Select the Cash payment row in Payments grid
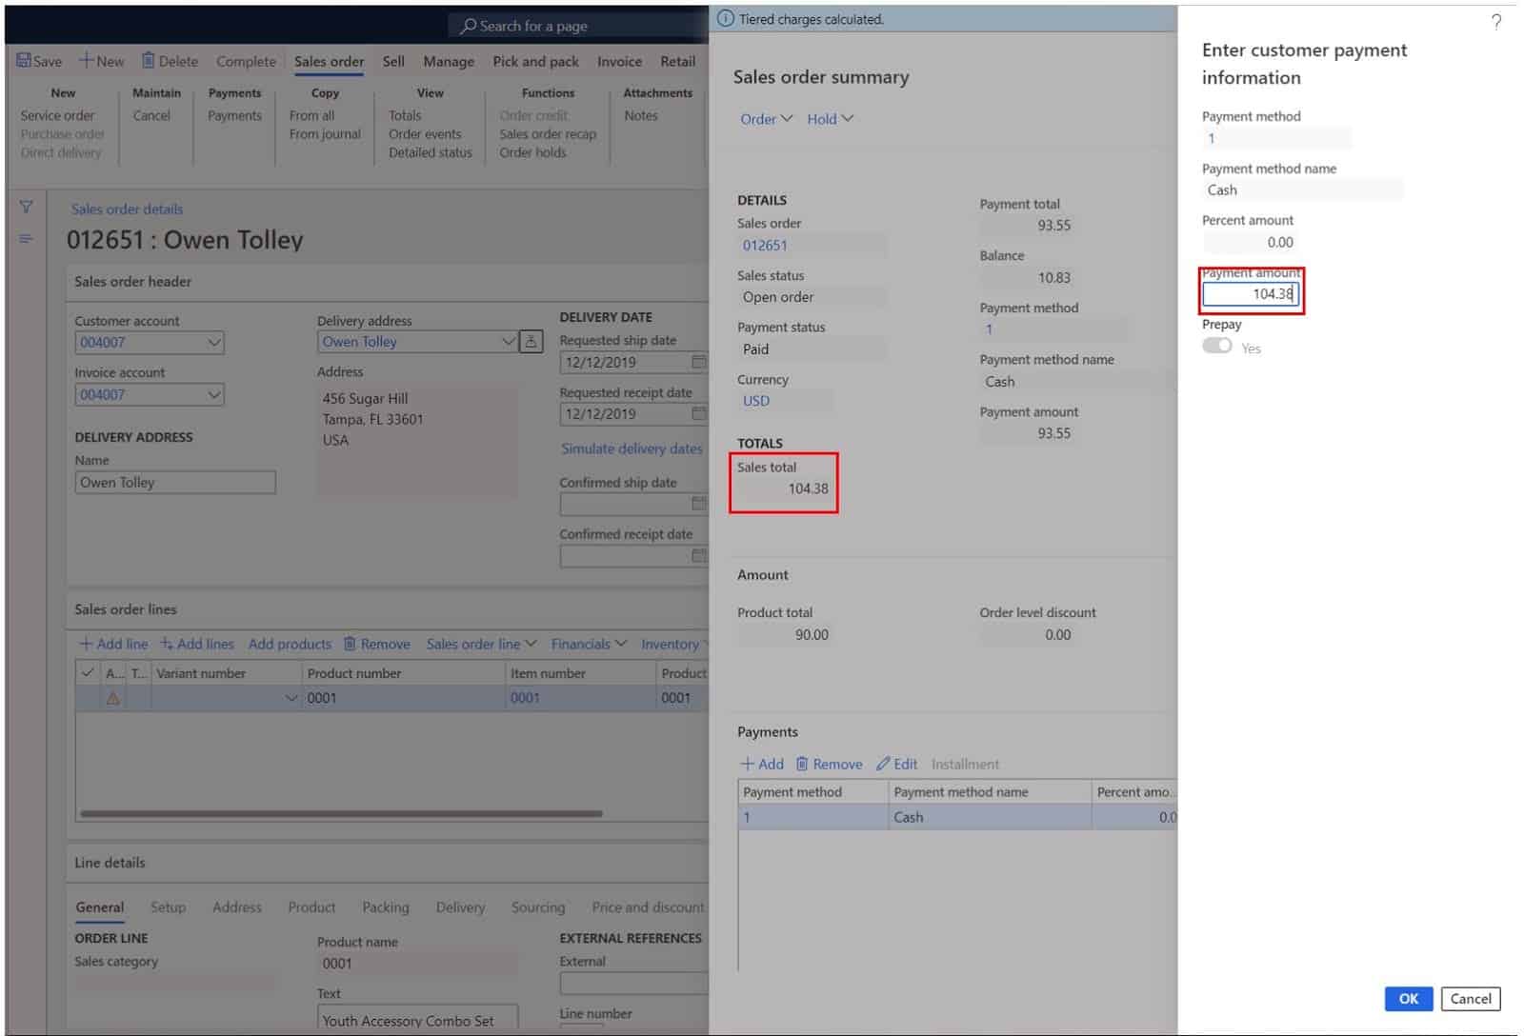The width and height of the screenshot is (1524, 1036). [957, 817]
